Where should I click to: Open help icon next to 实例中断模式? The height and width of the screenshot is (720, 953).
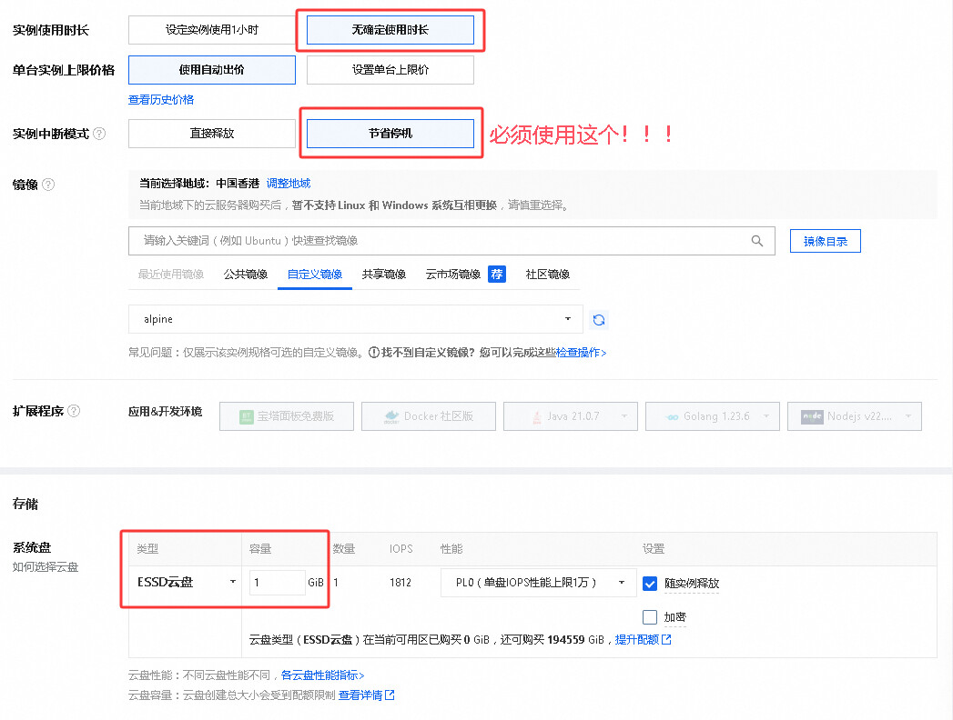99,134
